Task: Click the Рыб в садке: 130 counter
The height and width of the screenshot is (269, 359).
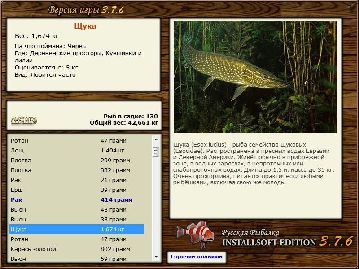Action: [x=131, y=116]
